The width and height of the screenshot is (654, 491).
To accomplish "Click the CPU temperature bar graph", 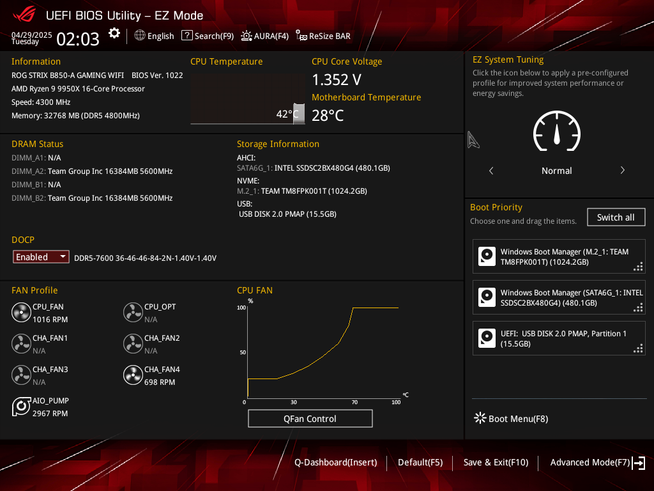I will [248, 99].
